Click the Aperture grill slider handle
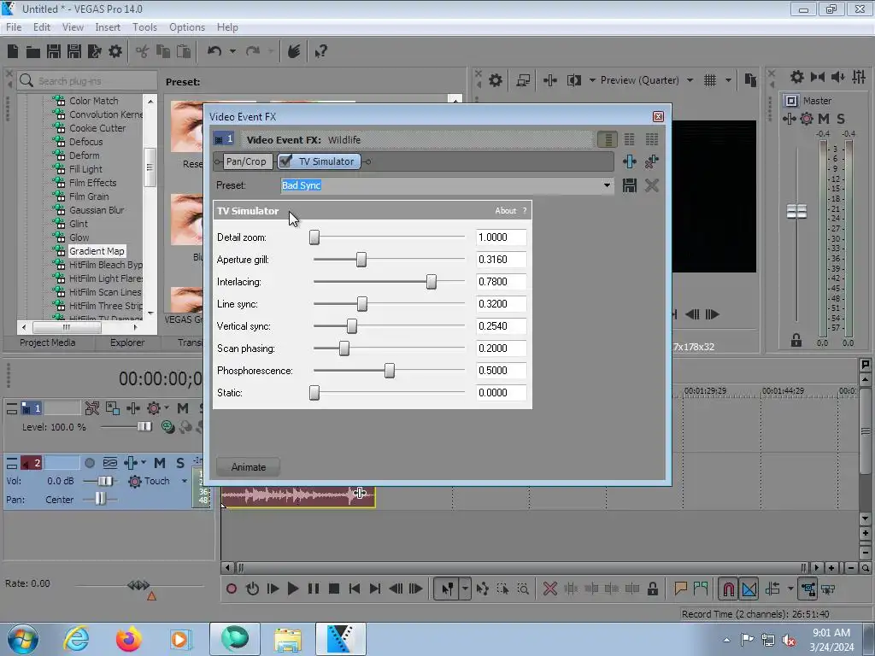The height and width of the screenshot is (656, 875). click(x=361, y=260)
